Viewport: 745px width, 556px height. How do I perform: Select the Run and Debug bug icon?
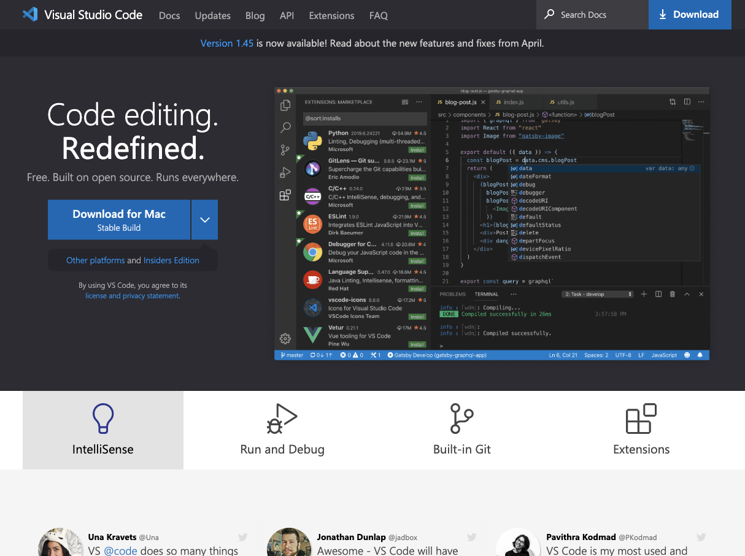point(282,419)
